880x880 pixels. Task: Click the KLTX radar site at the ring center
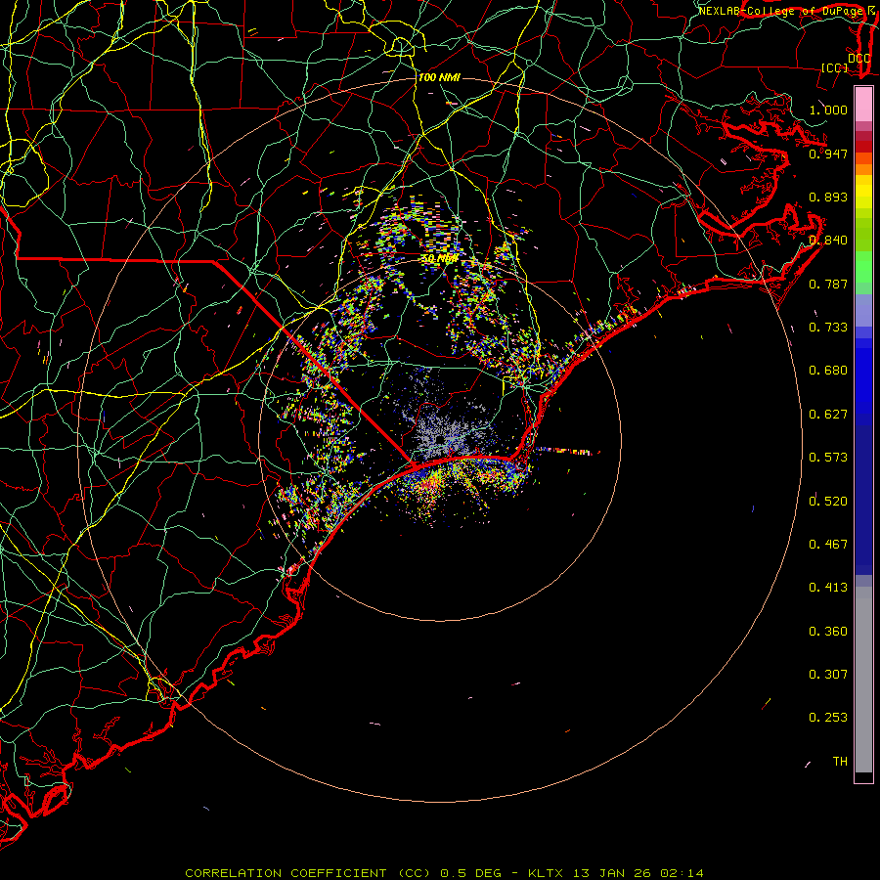point(440,439)
